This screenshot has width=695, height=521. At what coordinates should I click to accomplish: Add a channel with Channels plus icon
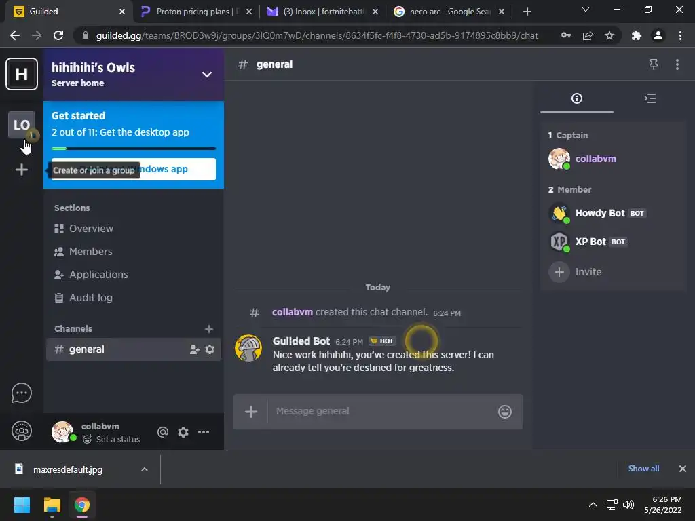[x=209, y=329]
